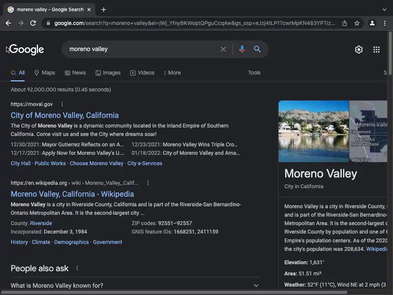Screen dimensions: 393x295
Task: Open Moreno Valley Wins Triple Cro... link
Action: click(x=200, y=144)
